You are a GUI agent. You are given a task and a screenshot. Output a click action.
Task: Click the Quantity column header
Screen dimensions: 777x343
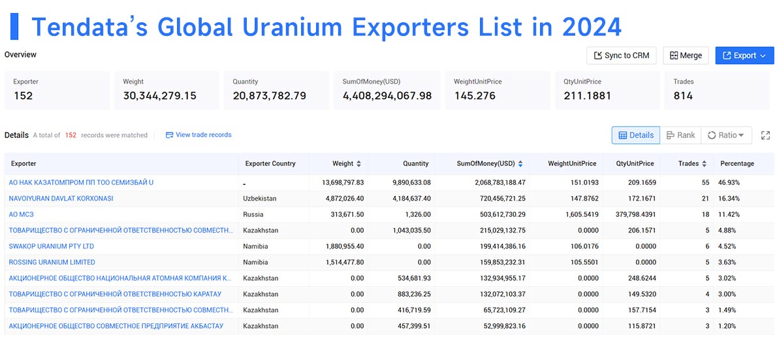416,163
